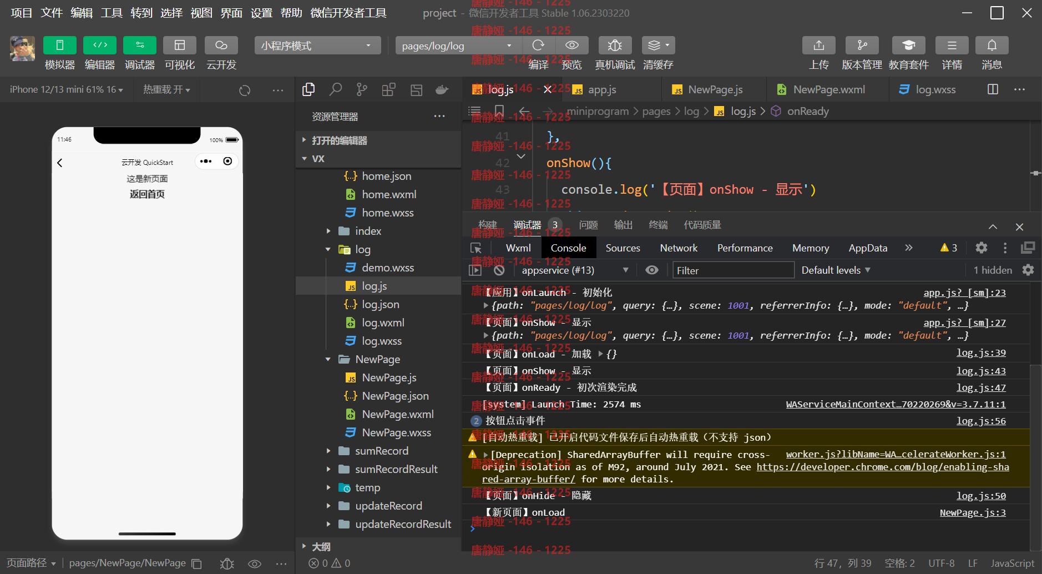The image size is (1042, 574).
Task: Open version management
Action: click(x=862, y=46)
